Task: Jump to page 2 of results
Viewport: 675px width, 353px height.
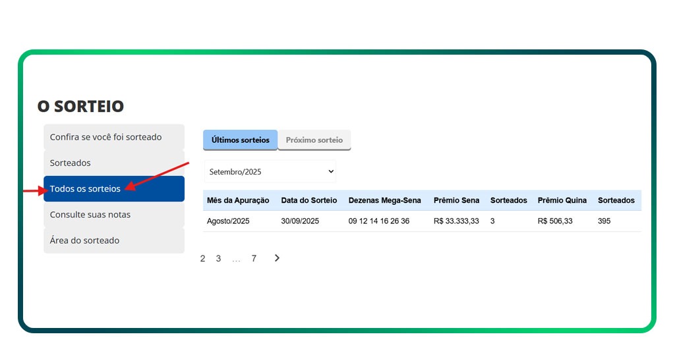Action: [203, 259]
